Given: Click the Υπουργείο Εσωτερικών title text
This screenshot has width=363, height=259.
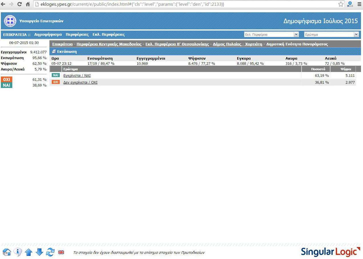Looking at the screenshot, I should [41, 21].
